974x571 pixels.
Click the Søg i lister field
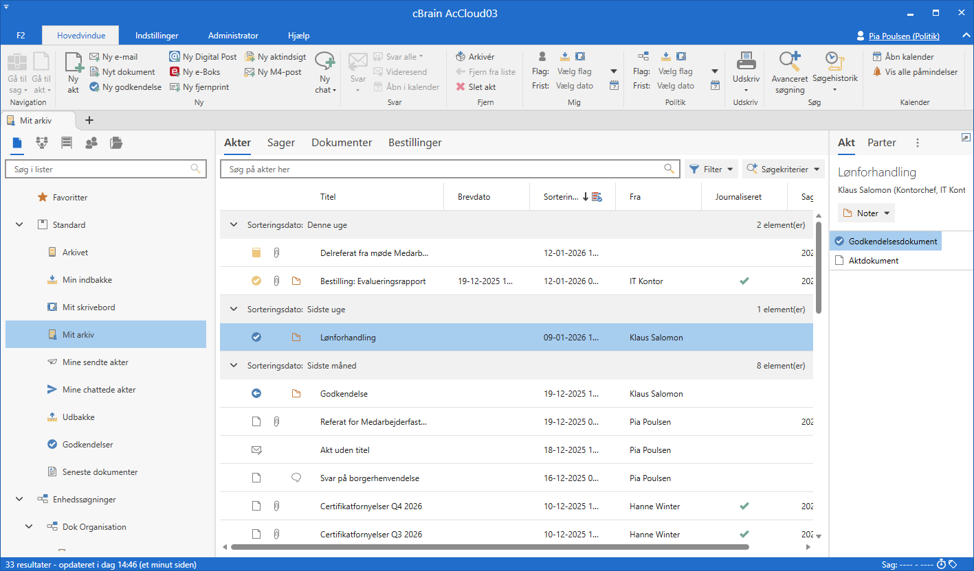point(106,169)
